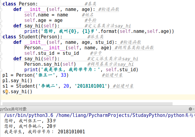Image resolution: width=195 pixels, height=137 pixels.
Task: Click output line '我是学生，我的学号为： 2018101001'
Action: (45, 132)
